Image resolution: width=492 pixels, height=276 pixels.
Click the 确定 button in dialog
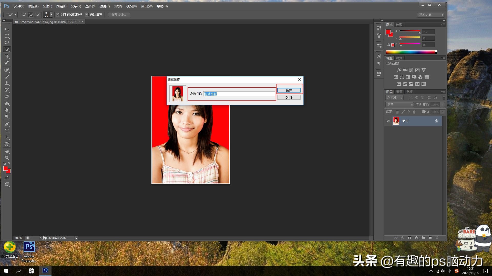289,90
